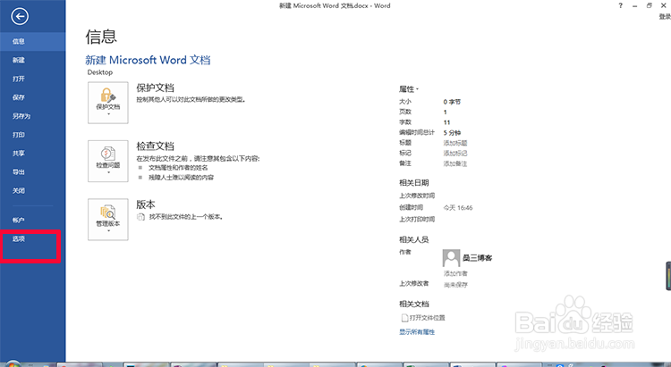Click the 5 分钟 editing time value

pyautogui.click(x=452, y=133)
